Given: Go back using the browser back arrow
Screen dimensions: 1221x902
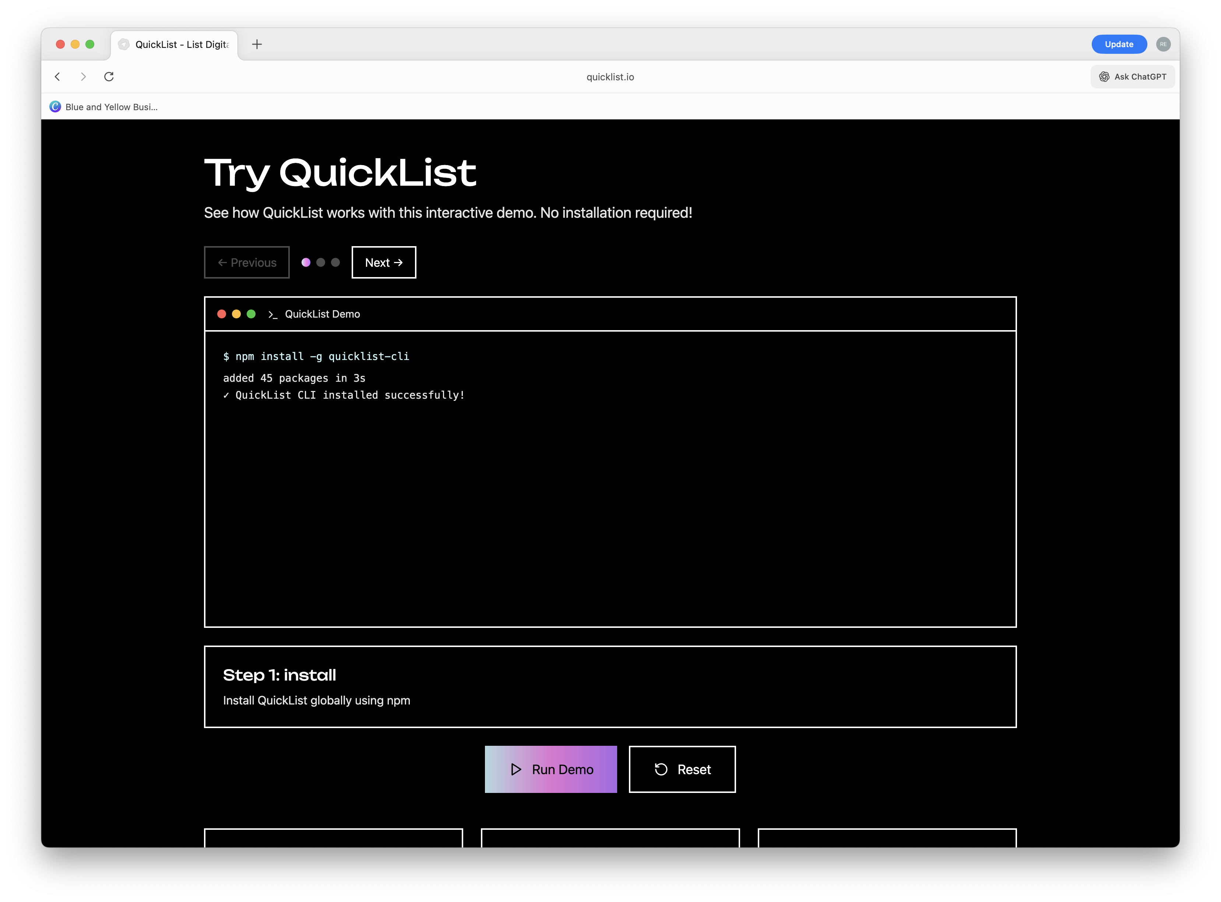Looking at the screenshot, I should 57,76.
